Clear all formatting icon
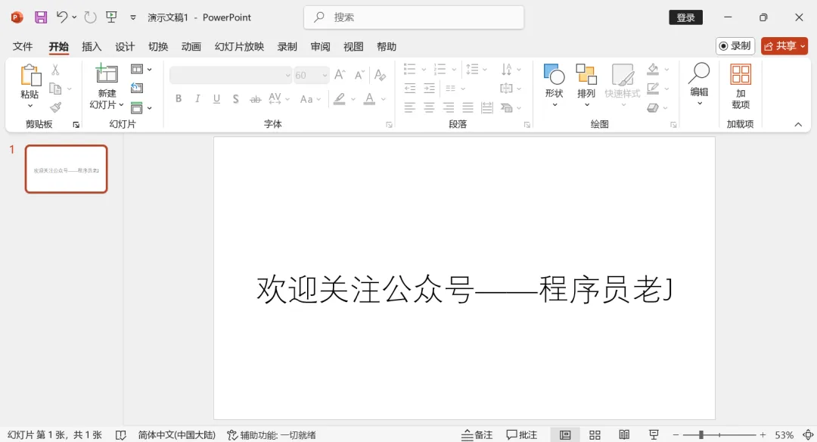The image size is (817, 442). coord(381,75)
